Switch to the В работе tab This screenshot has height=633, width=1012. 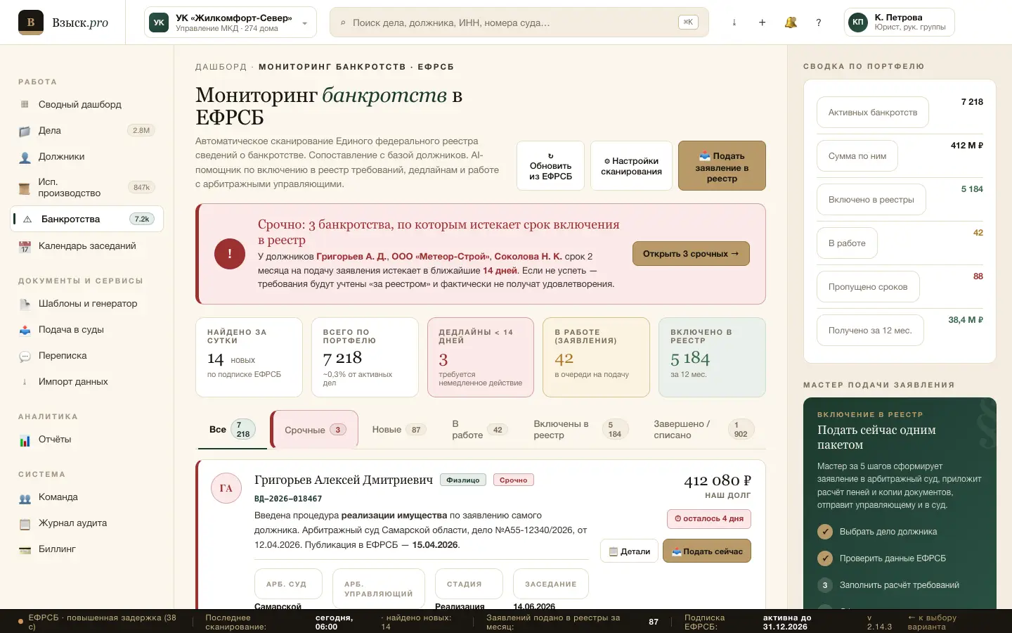480,430
